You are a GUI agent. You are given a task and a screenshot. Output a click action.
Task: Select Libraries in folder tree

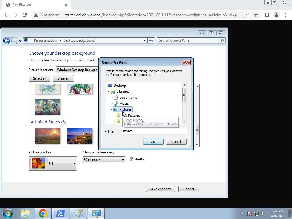tap(123, 92)
